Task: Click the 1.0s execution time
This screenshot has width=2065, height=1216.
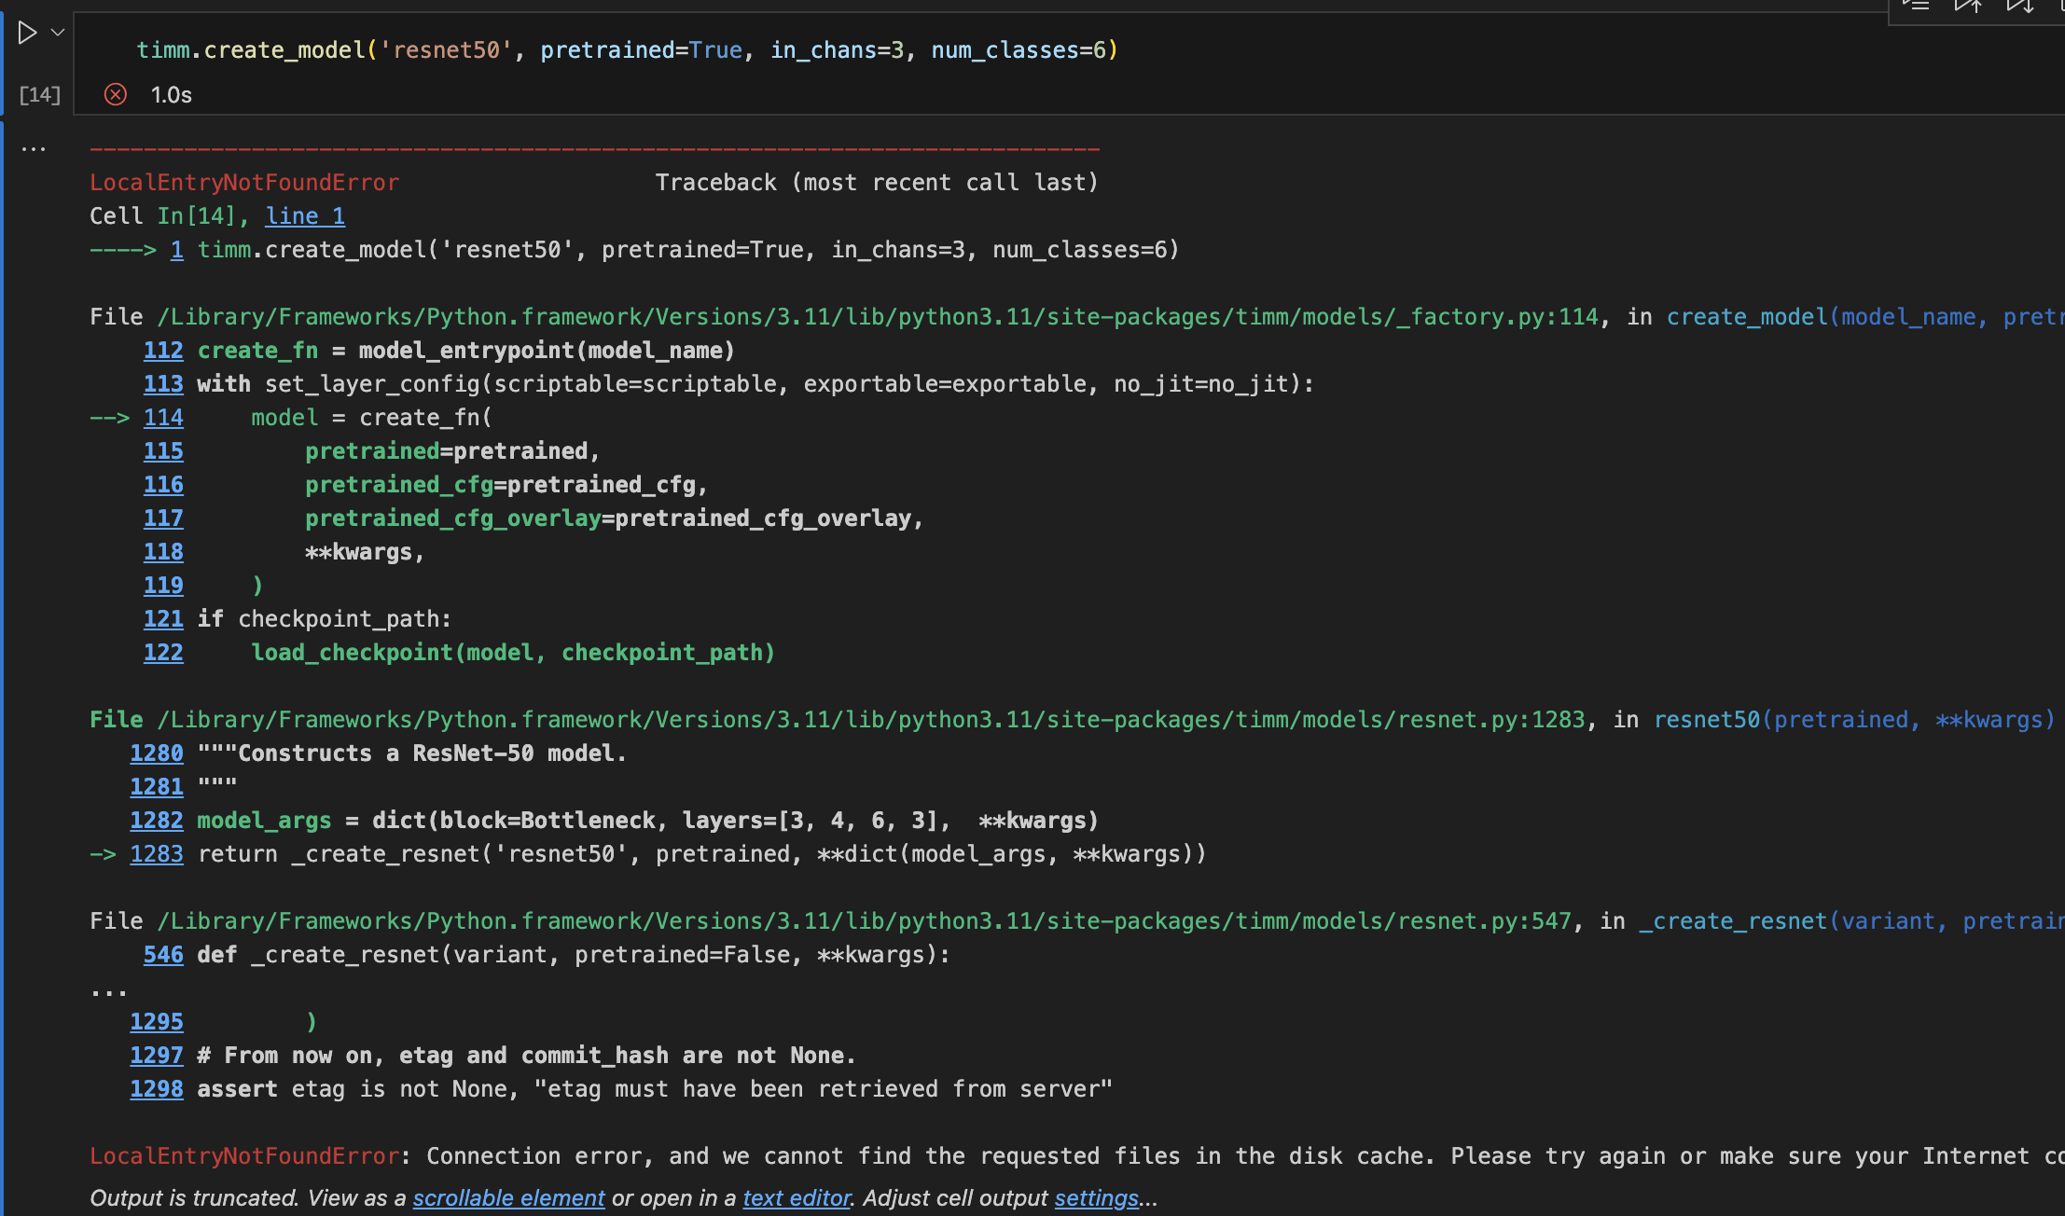Action: tap(172, 95)
